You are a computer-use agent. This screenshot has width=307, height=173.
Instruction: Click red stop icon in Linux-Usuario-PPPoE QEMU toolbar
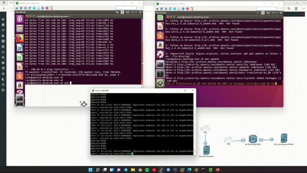187,9
